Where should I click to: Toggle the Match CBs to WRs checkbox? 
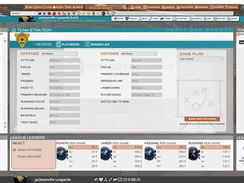(x=133, y=102)
